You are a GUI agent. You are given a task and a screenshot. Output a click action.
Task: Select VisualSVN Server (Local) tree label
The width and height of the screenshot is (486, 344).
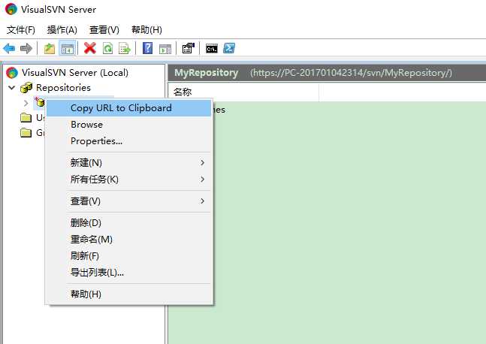click(x=75, y=73)
